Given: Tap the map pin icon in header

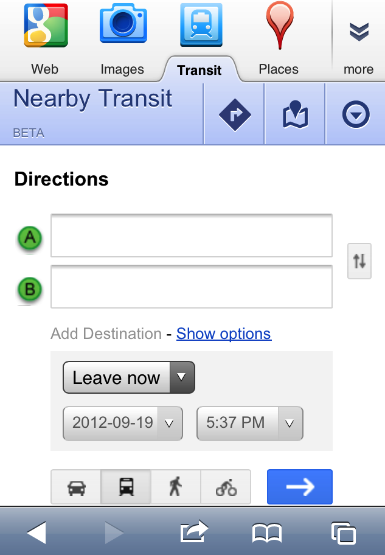Looking at the screenshot, I should [295, 114].
